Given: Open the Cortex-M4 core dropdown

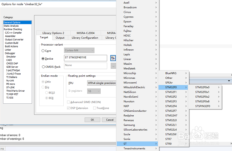Looking at the screenshot, I should 79,50.
